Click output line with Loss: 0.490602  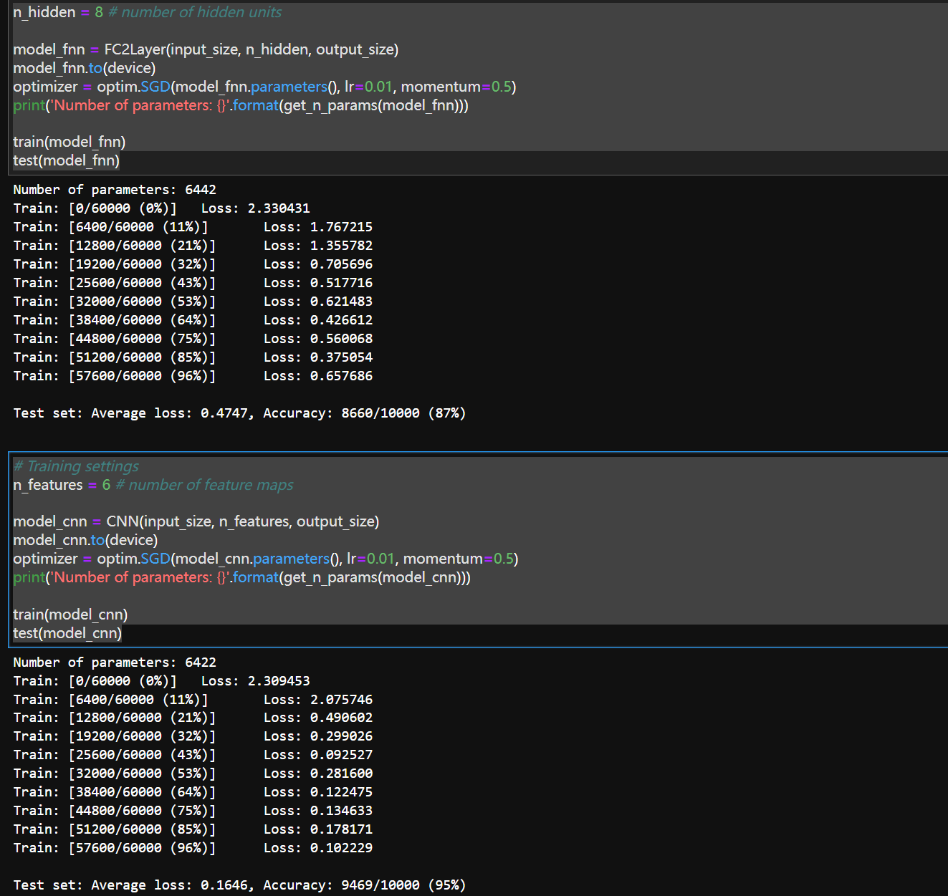(x=193, y=718)
